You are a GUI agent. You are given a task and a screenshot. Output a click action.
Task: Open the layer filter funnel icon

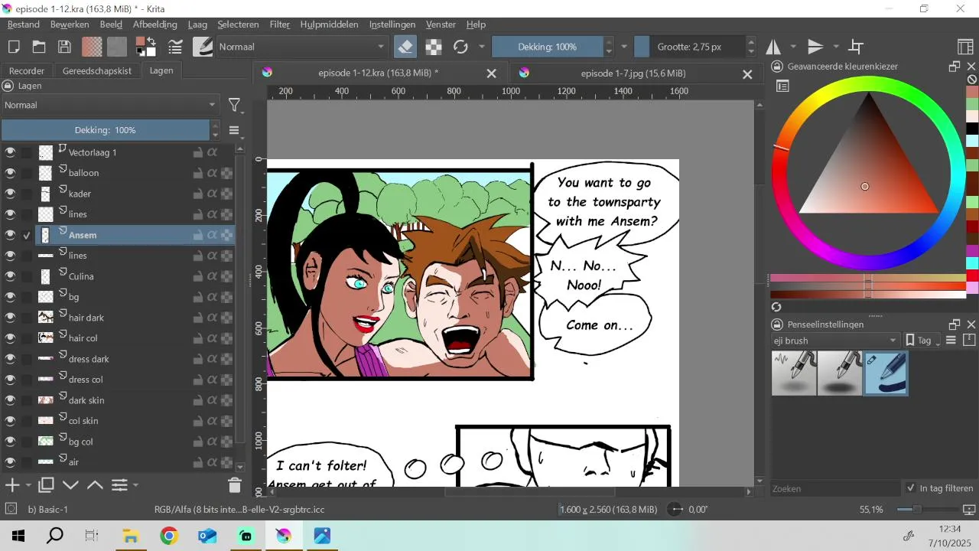235,105
